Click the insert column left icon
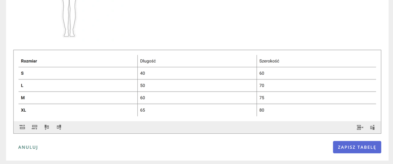This screenshot has width=393, height=164. (47, 127)
